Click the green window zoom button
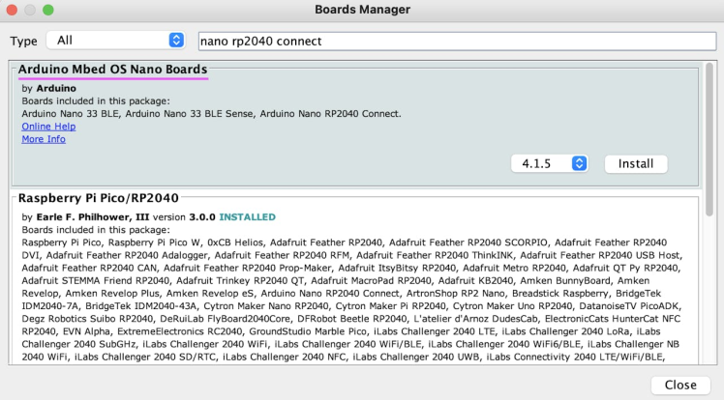The image size is (724, 400). tap(48, 10)
